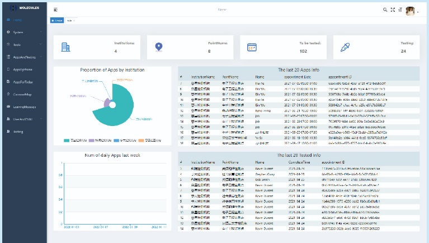
Task: Open the search icon in top bar
Action: 385,10
